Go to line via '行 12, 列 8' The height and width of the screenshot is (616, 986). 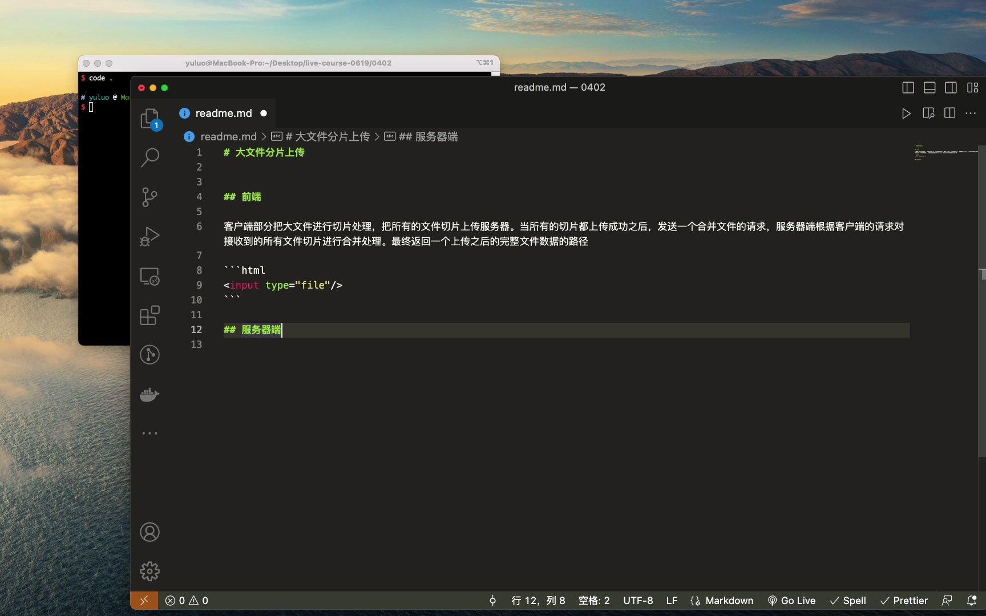coord(538,601)
